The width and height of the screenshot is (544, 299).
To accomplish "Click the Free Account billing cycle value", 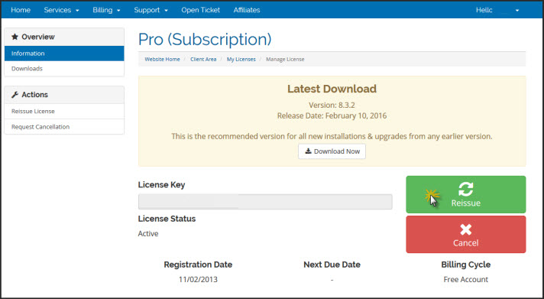I will pos(465,280).
